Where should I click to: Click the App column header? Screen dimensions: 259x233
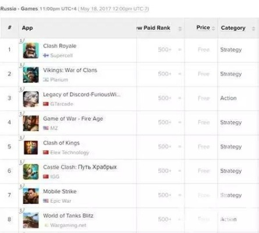(x=27, y=28)
